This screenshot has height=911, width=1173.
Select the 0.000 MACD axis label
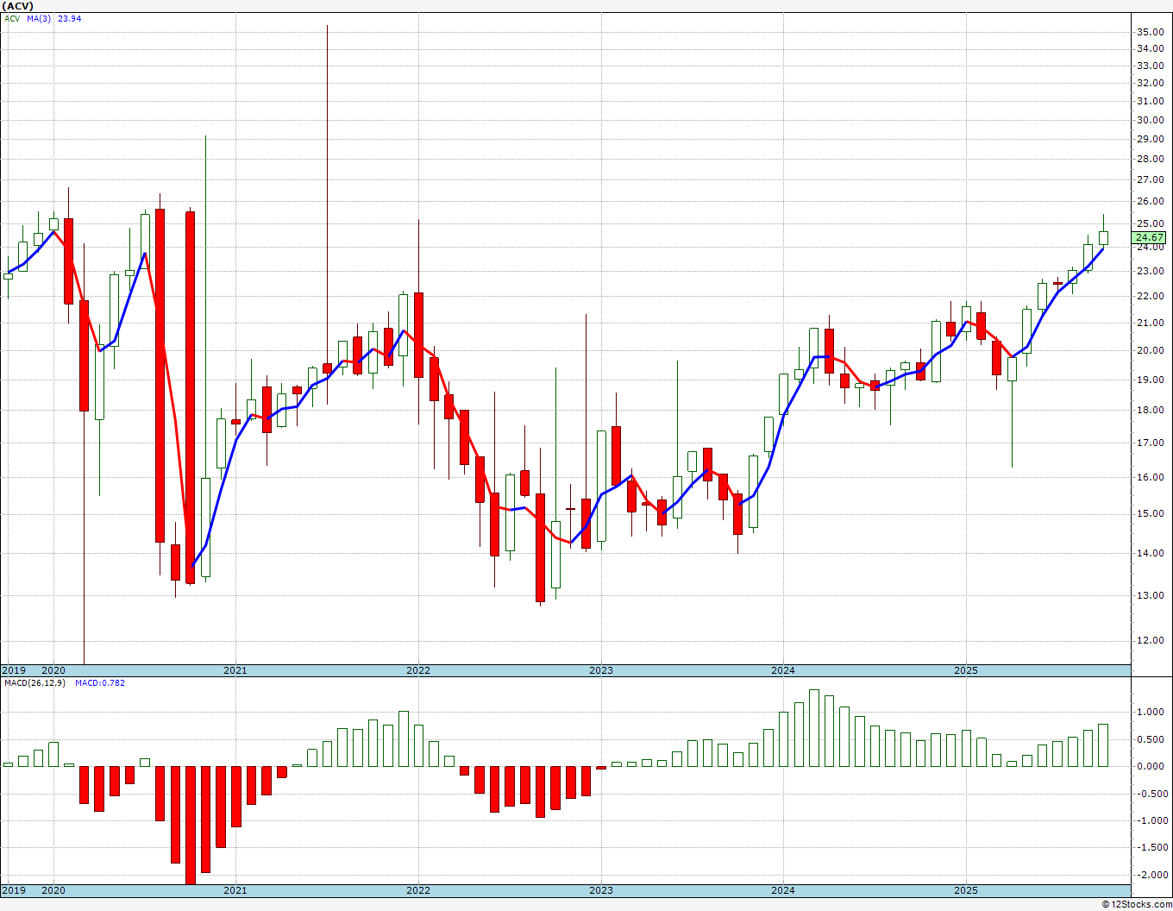[x=1151, y=766]
